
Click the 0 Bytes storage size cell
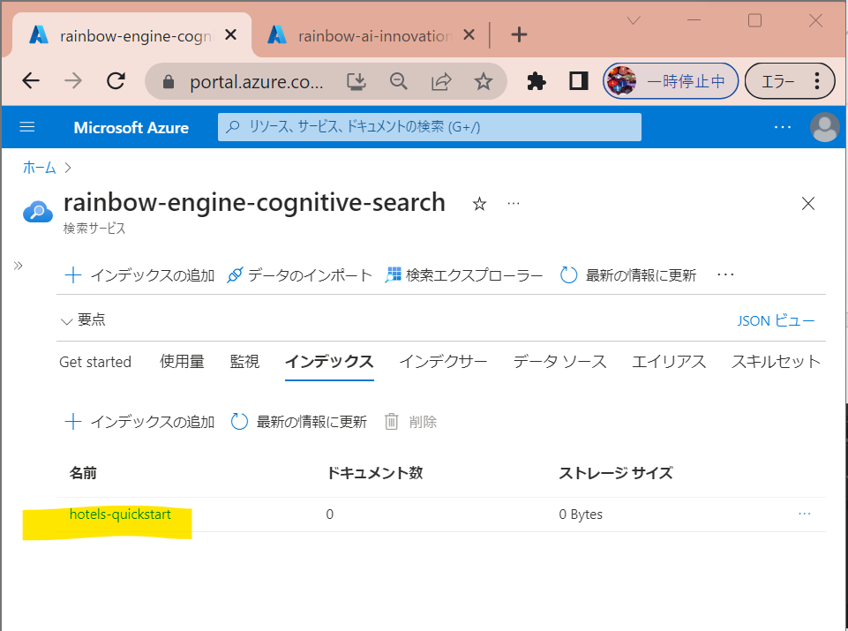pos(581,515)
